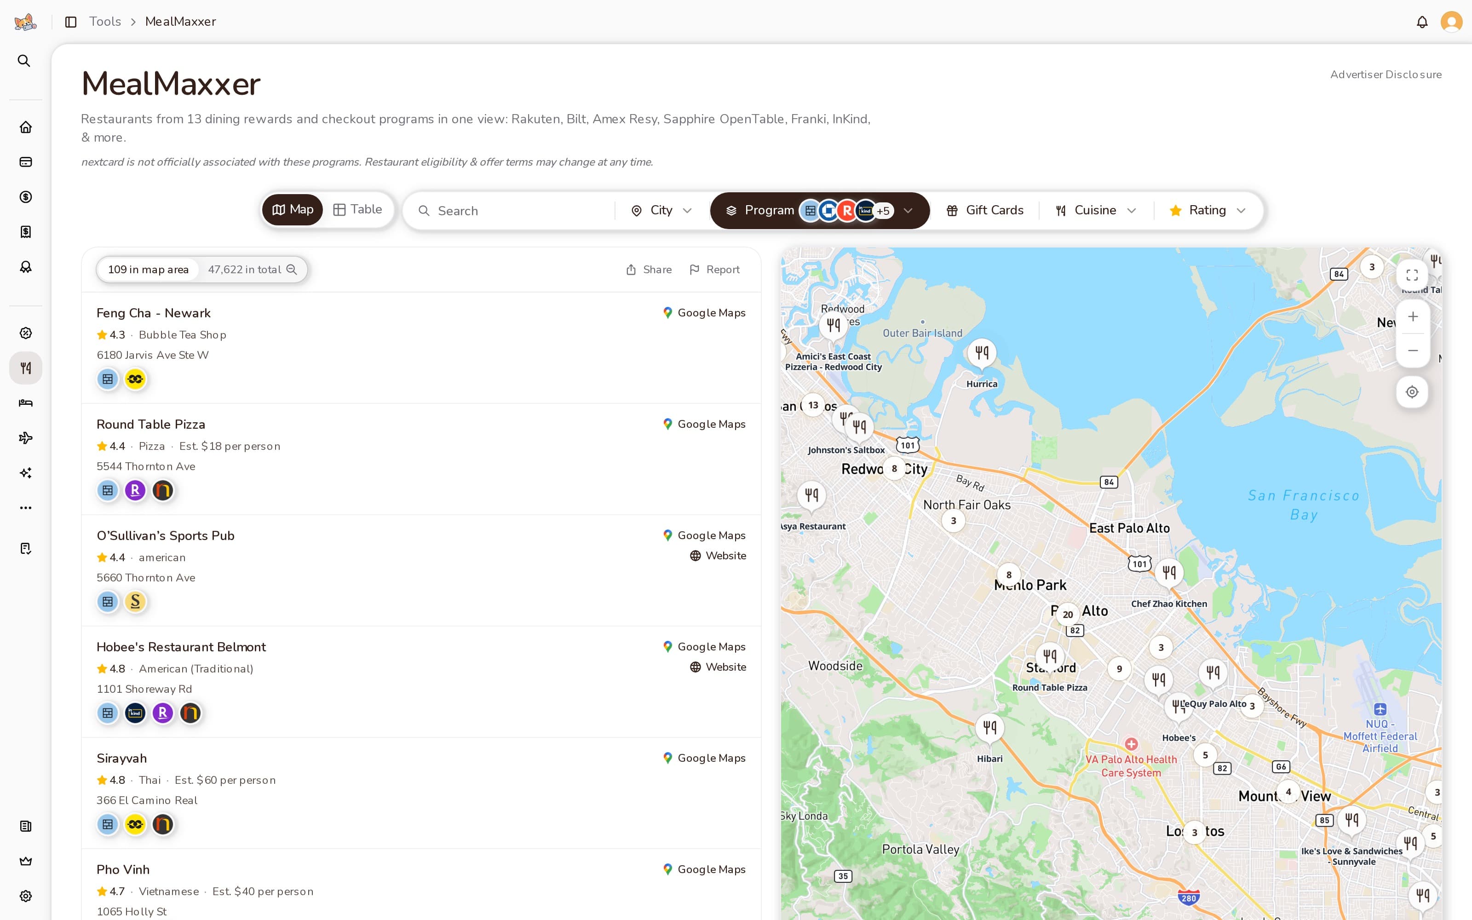The width and height of the screenshot is (1472, 920).
Task: Click the Tools breadcrumb
Action: coord(105,22)
